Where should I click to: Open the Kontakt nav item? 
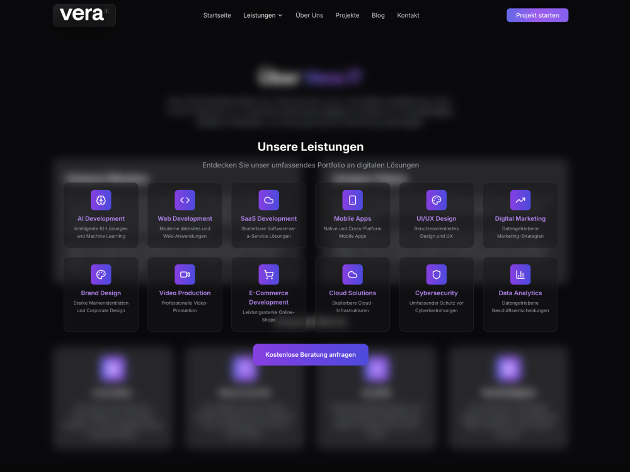point(408,15)
